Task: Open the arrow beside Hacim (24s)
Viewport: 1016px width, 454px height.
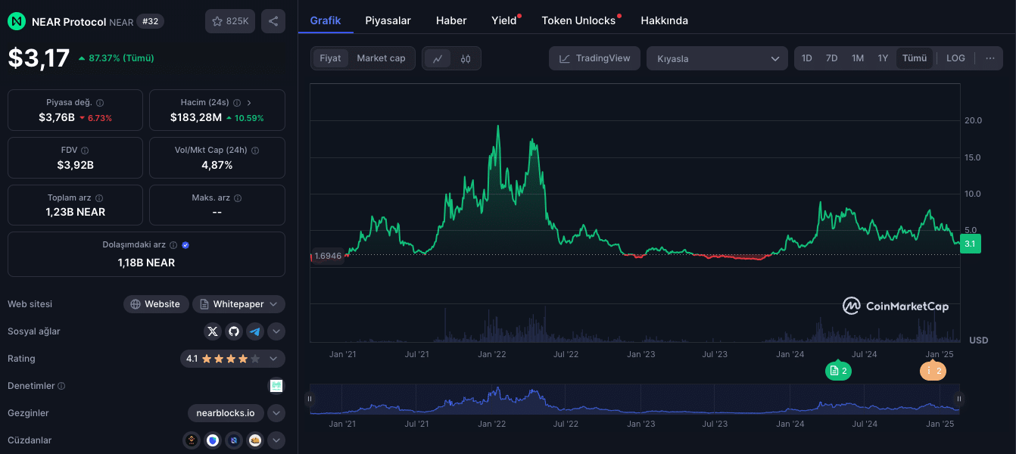Action: pos(250,102)
